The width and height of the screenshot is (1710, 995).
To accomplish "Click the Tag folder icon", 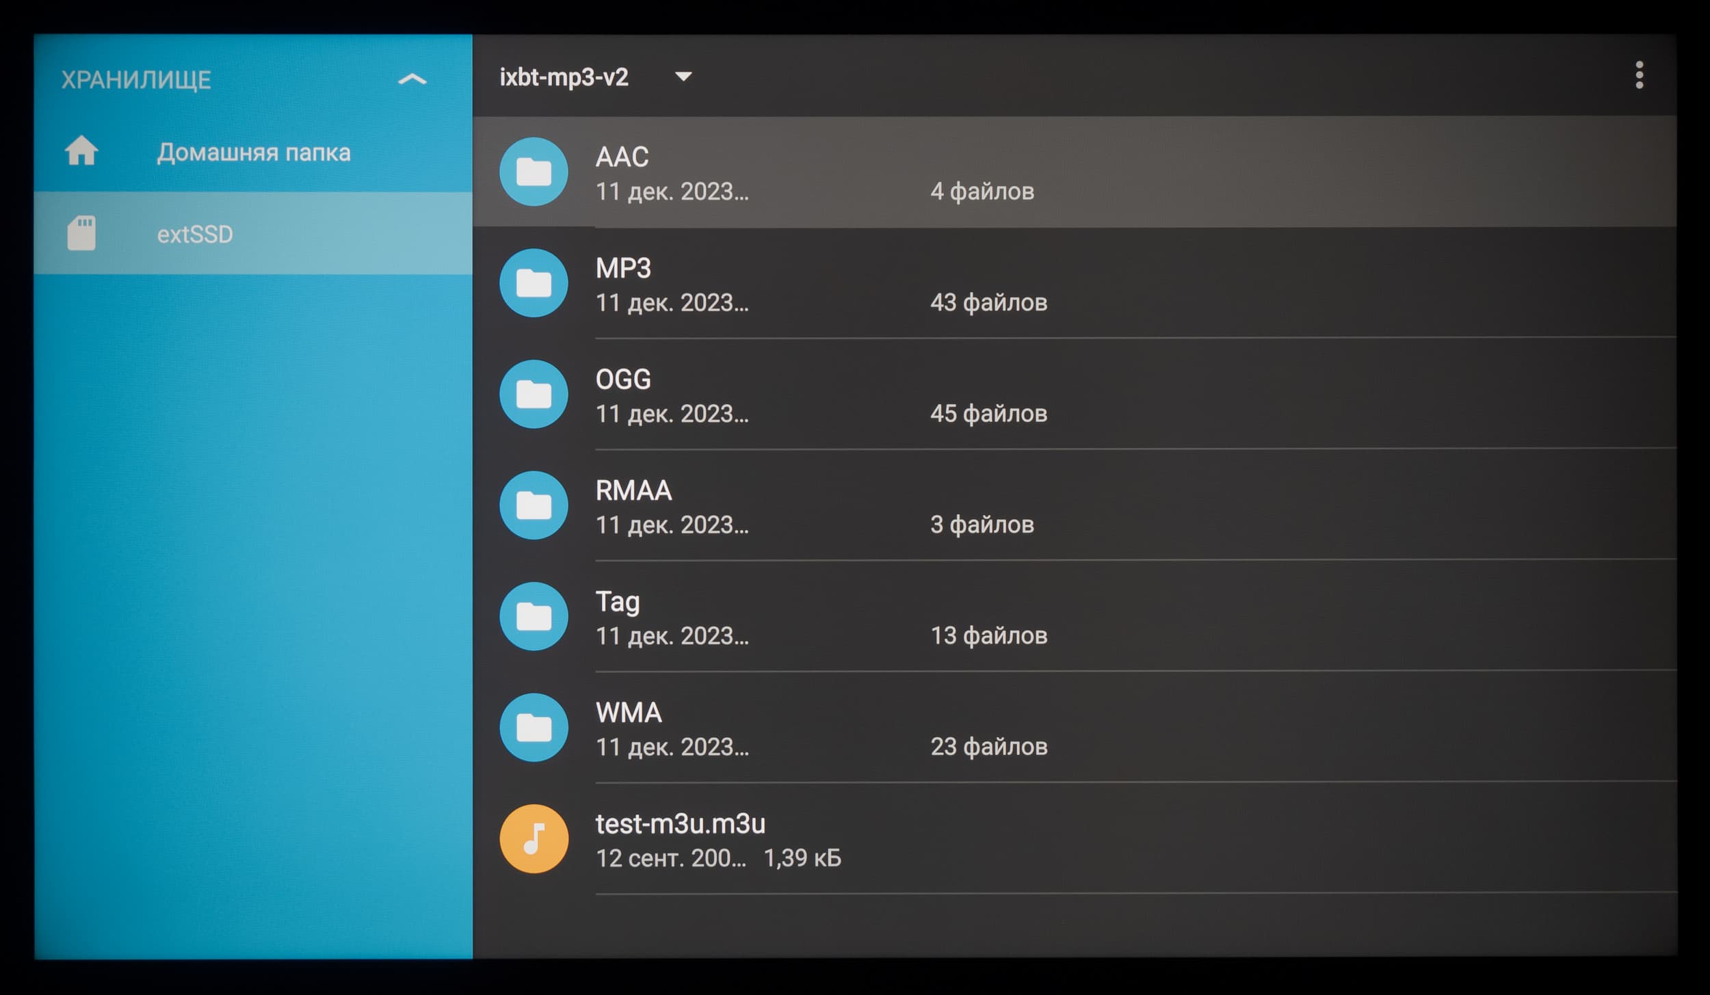I will 534,616.
